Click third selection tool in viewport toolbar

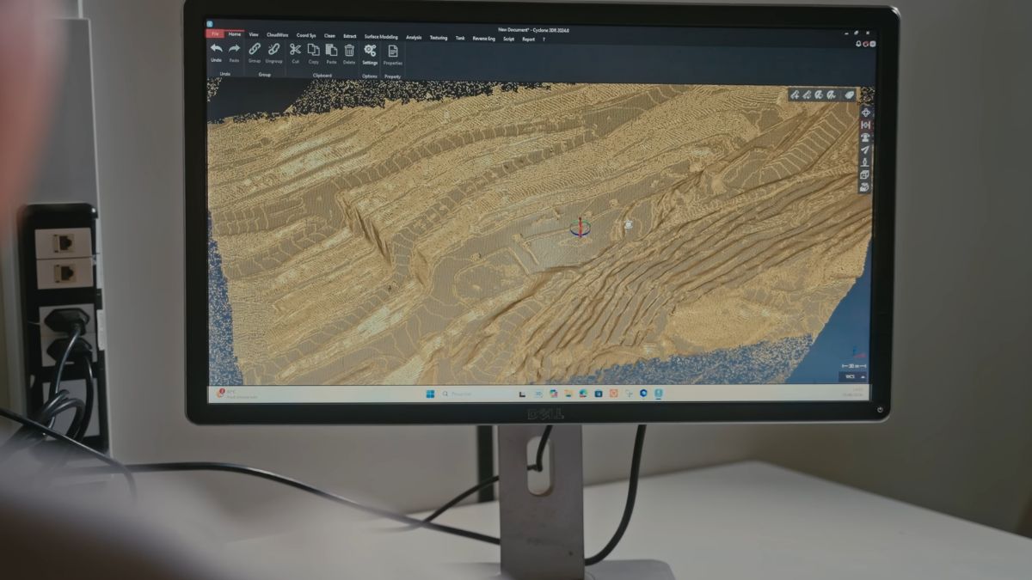click(820, 95)
